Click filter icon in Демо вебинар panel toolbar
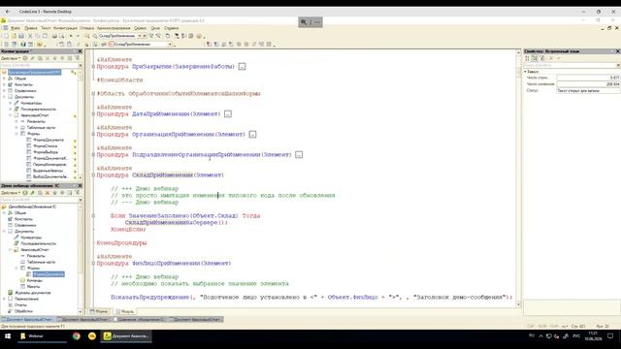 pos(78,193)
